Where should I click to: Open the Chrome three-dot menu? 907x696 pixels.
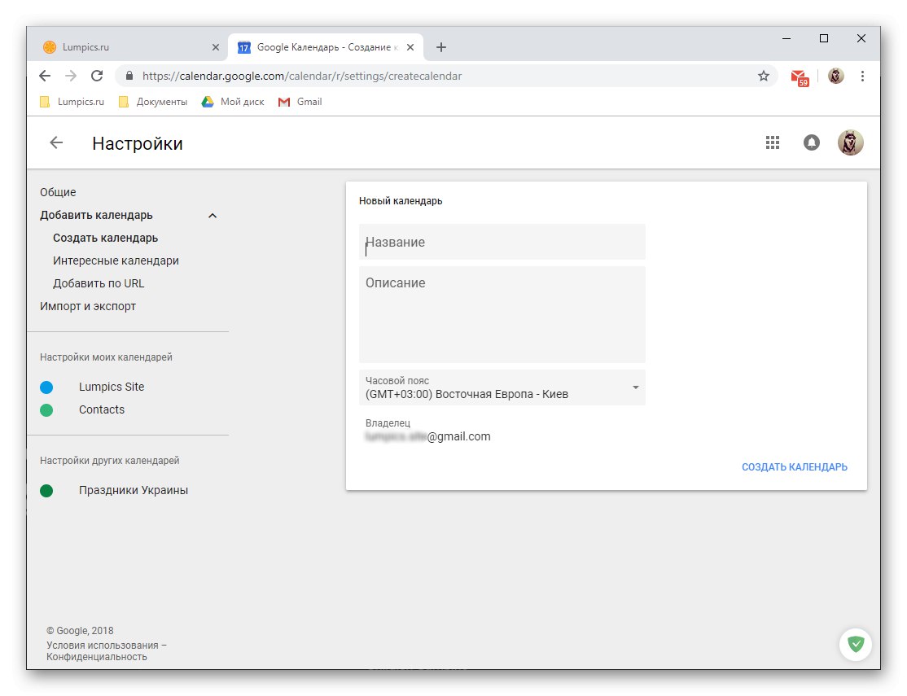(862, 75)
